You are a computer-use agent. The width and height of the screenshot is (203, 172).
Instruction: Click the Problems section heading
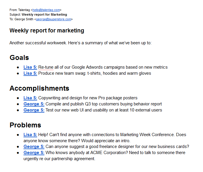pyautogui.click(x=26, y=125)
